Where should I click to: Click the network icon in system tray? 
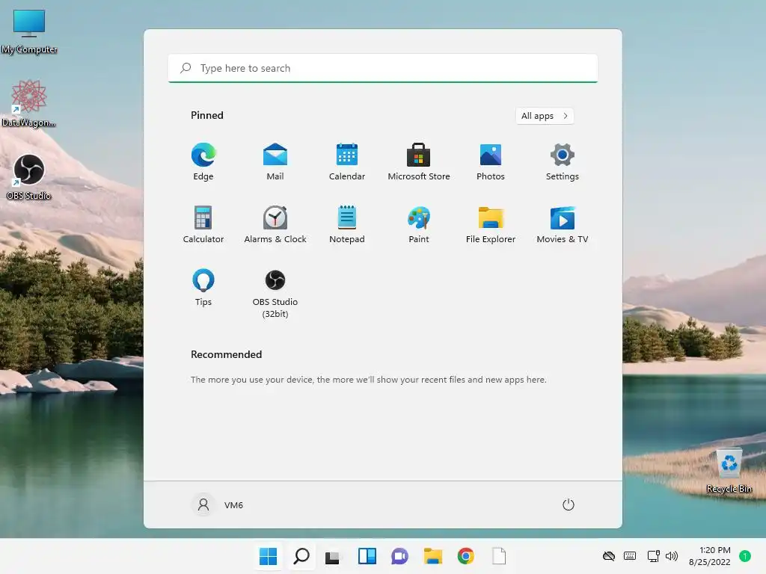[653, 556]
